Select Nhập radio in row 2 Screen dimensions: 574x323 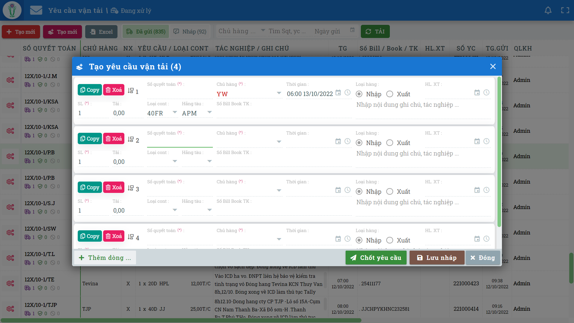click(x=359, y=143)
